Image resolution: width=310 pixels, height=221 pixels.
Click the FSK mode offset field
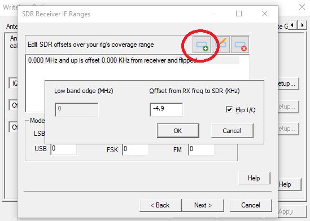(x=135, y=149)
